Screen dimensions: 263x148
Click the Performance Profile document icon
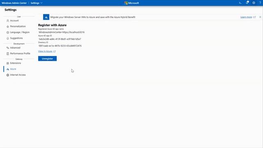click(8, 53)
